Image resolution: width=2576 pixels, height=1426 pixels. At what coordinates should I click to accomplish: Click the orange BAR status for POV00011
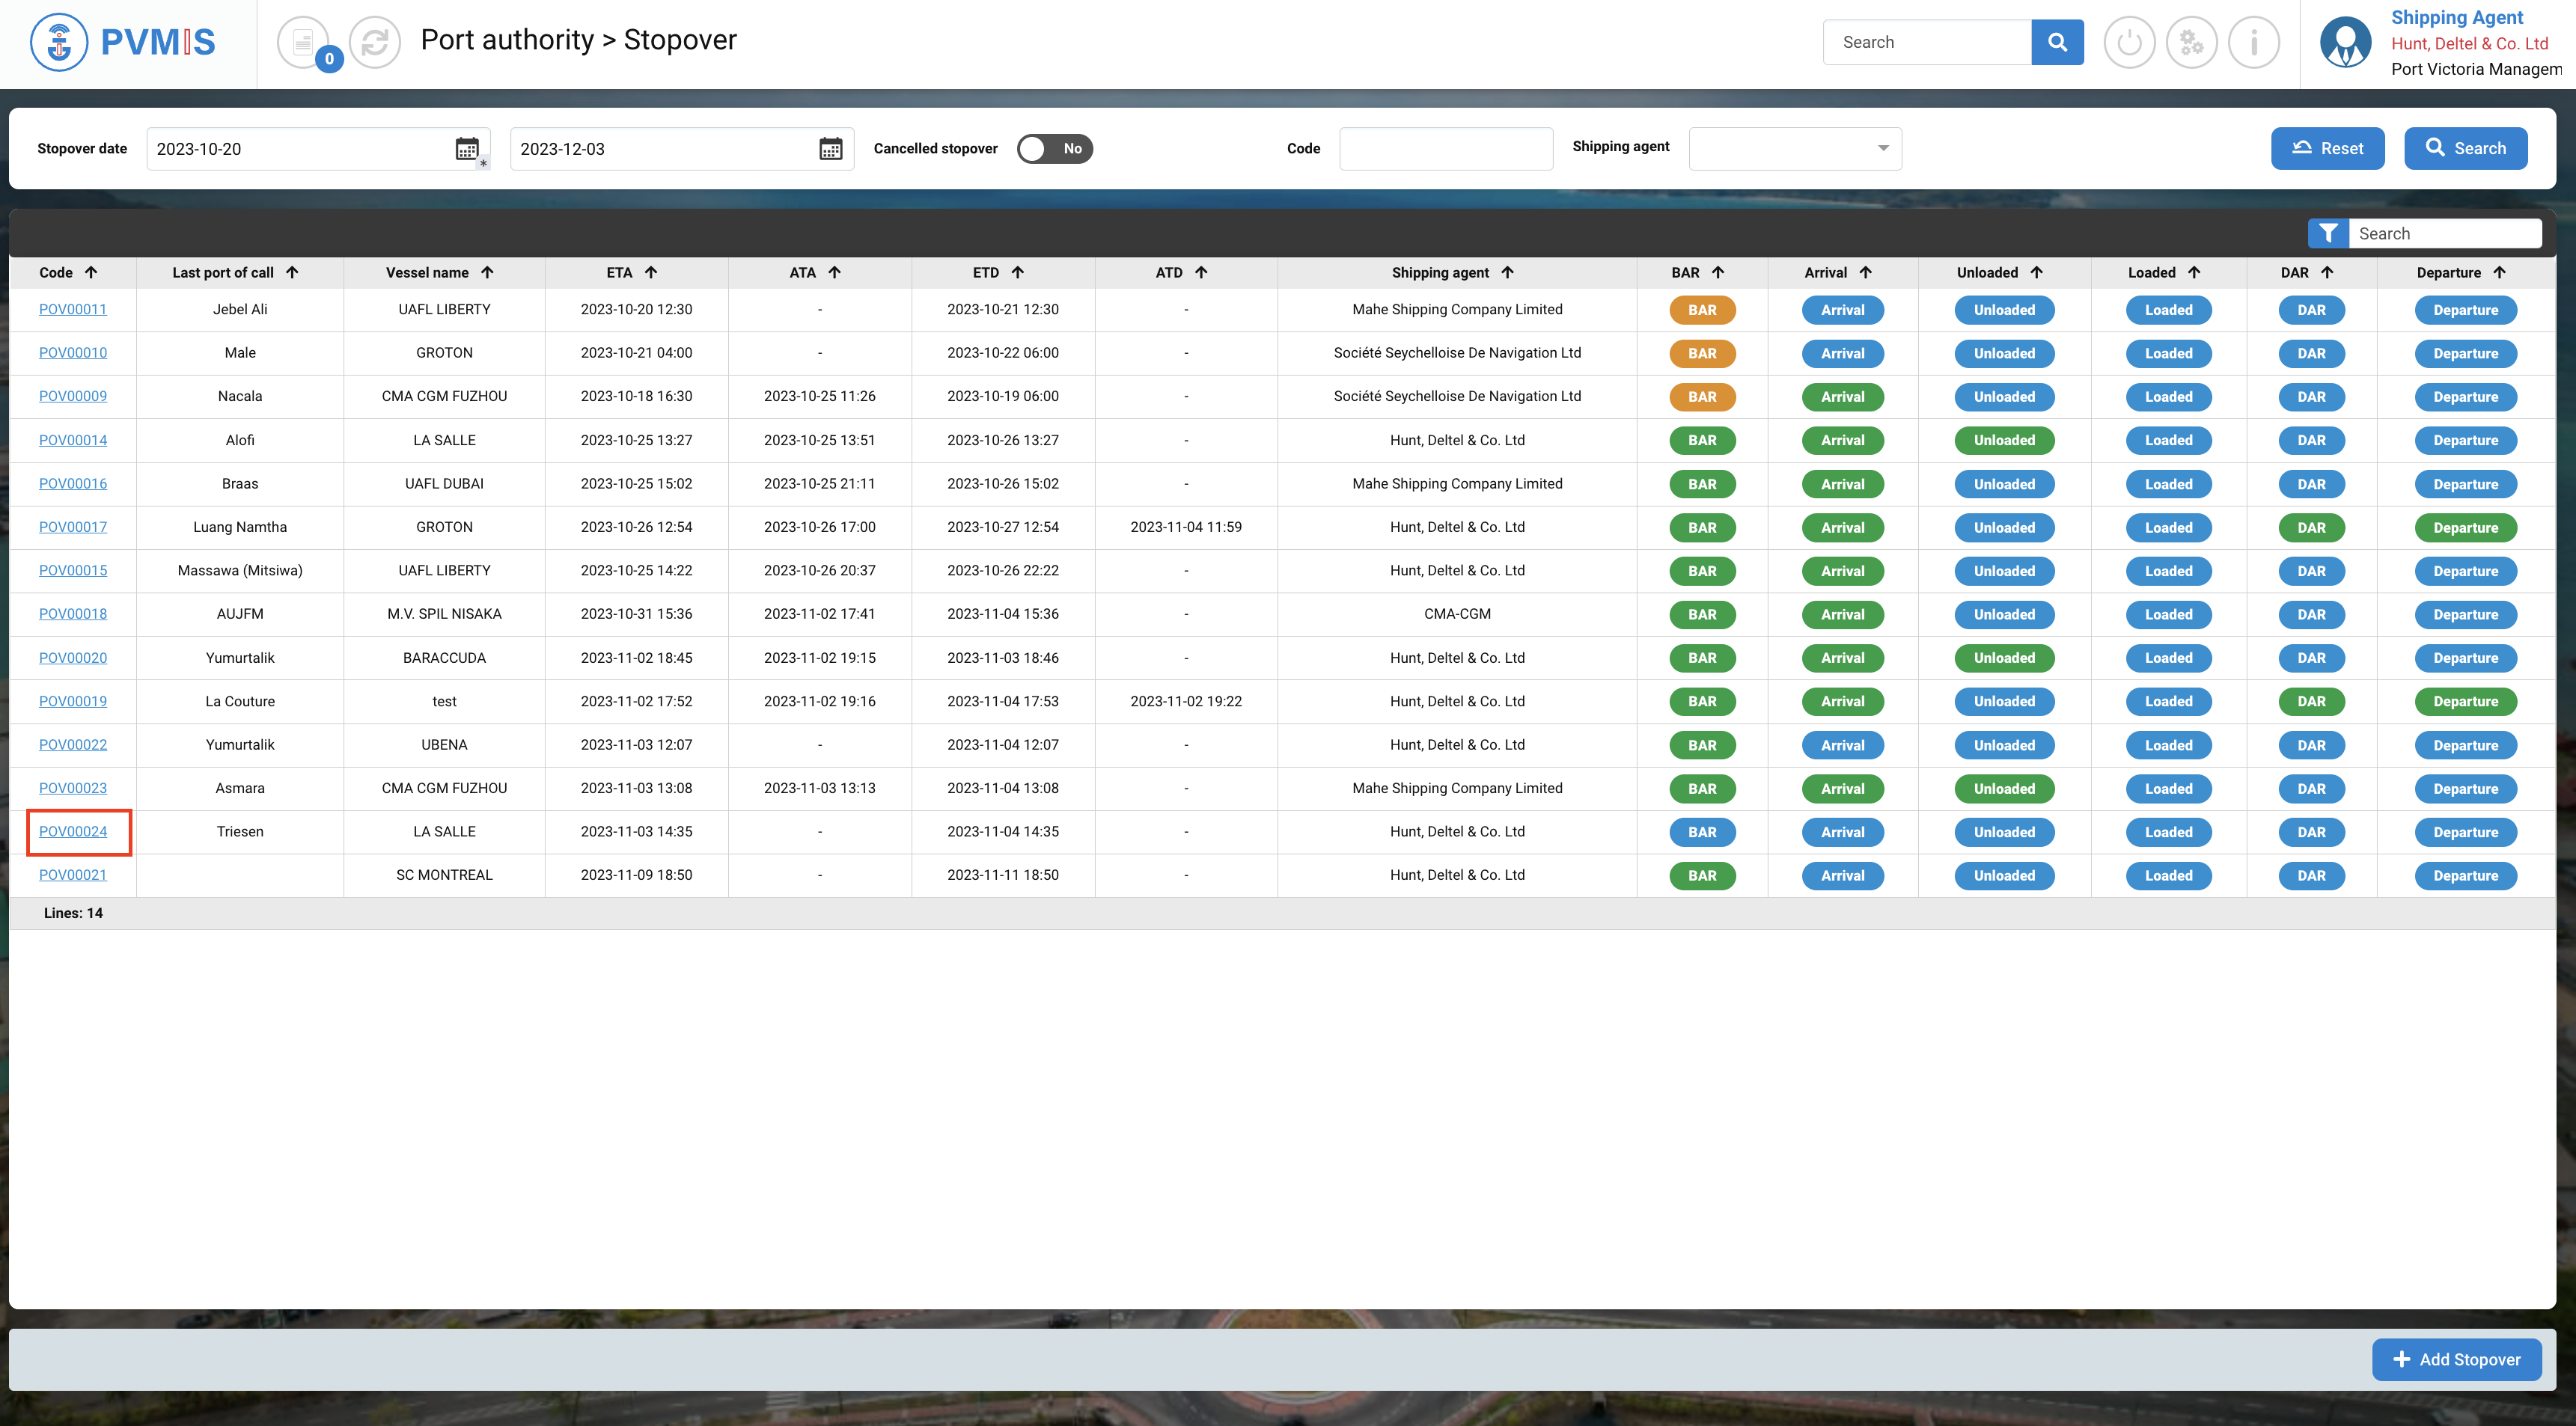click(1702, 310)
